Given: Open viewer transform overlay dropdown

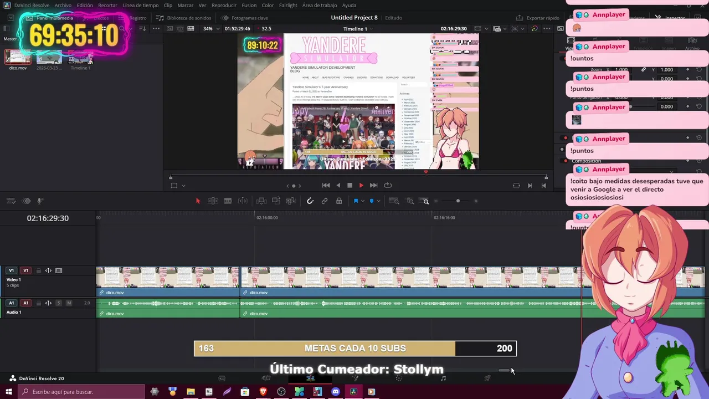Looking at the screenshot, I should point(183,186).
